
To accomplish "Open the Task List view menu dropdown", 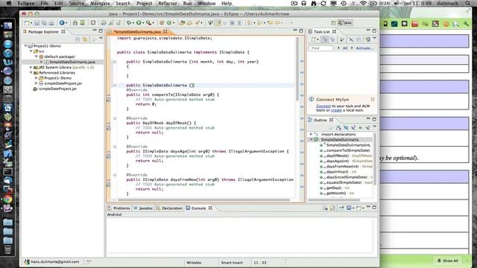I will pyautogui.click(x=375, y=38).
